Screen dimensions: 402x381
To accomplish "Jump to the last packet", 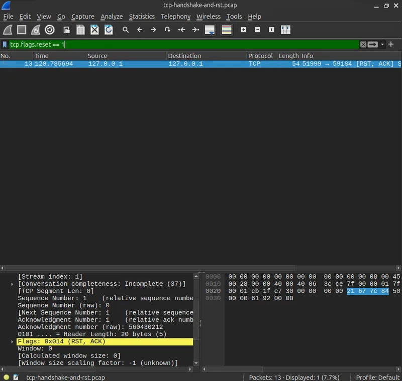I will tap(195, 30).
